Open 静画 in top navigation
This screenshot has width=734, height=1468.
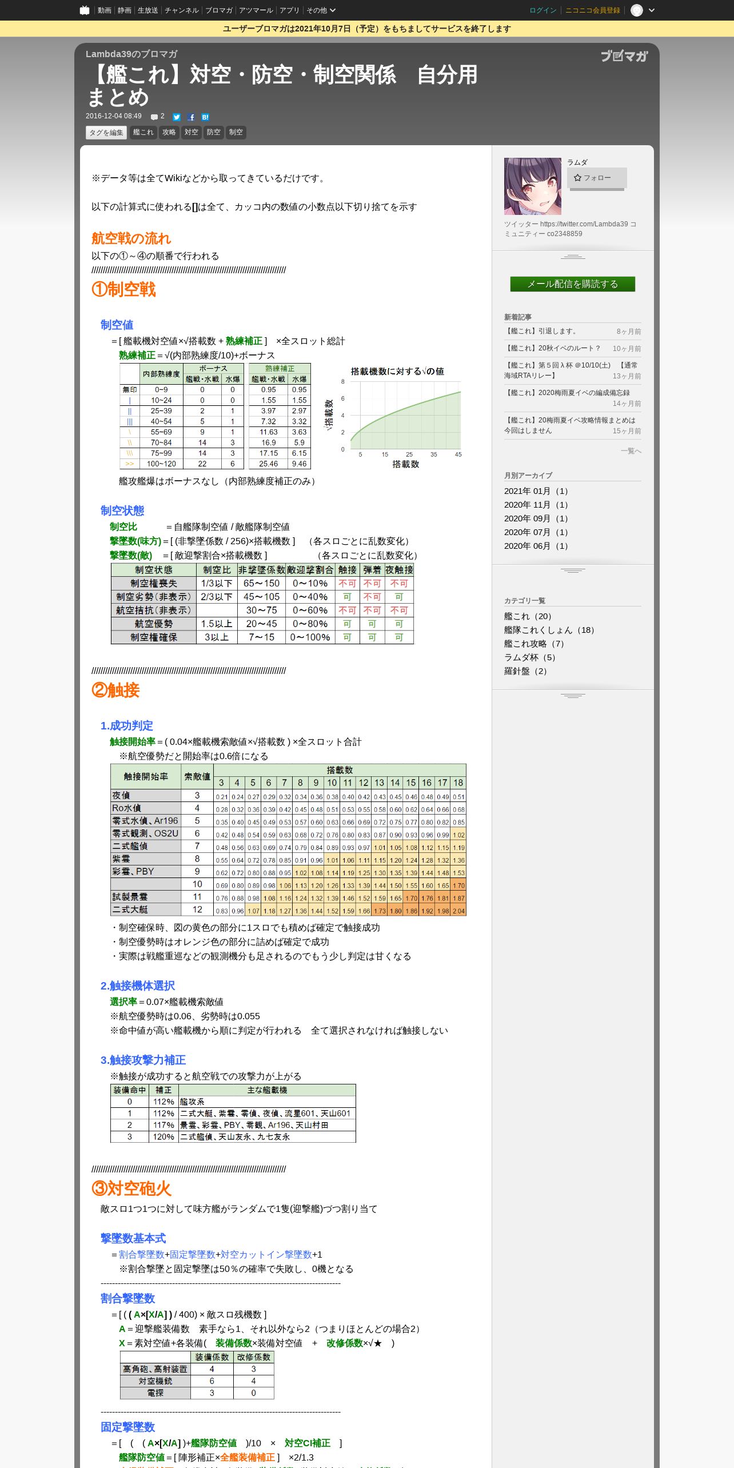(124, 10)
